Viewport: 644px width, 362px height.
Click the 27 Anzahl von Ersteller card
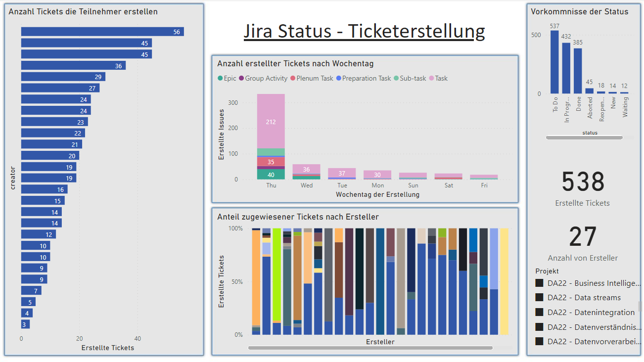click(x=583, y=242)
